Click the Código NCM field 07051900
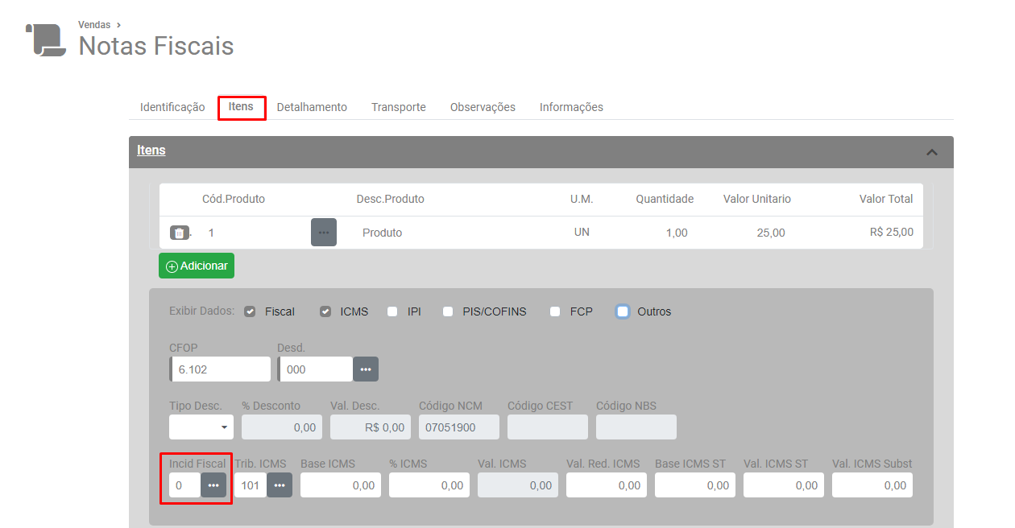1015x528 pixels. point(459,427)
